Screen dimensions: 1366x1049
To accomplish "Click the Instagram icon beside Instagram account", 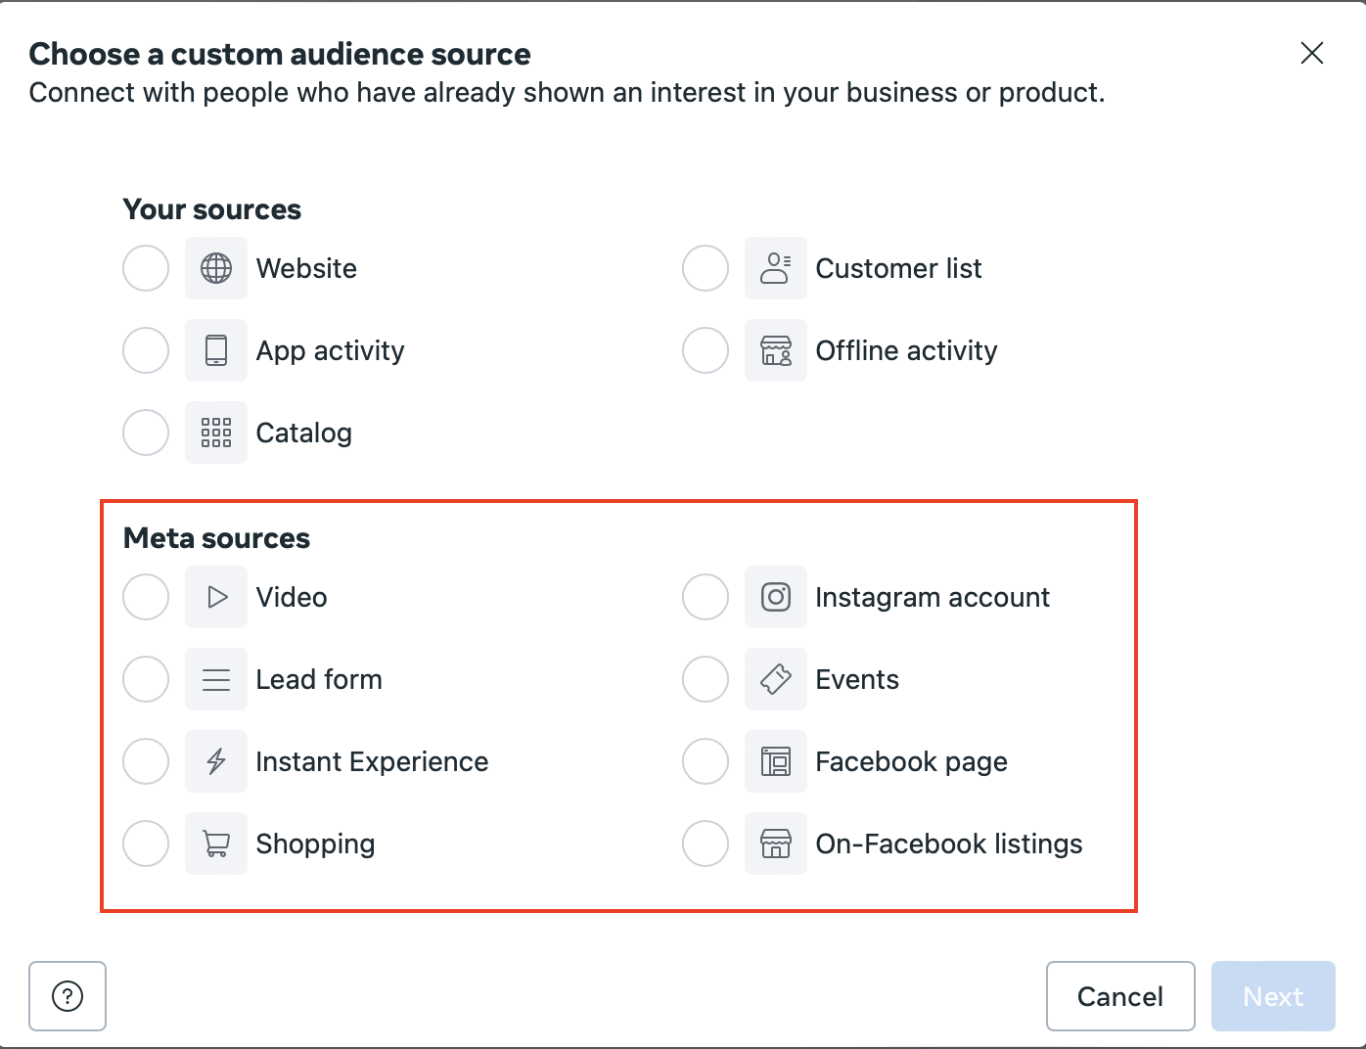I will click(x=776, y=597).
